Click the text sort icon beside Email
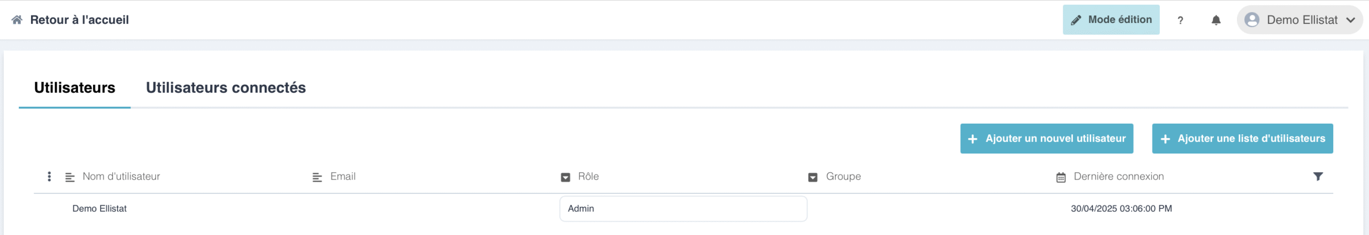The image size is (1369, 235). (317, 177)
